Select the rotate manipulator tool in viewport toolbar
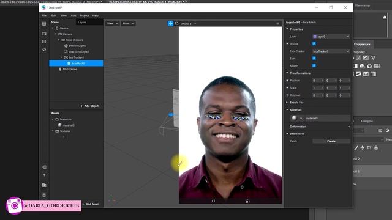 click(x=177, y=23)
